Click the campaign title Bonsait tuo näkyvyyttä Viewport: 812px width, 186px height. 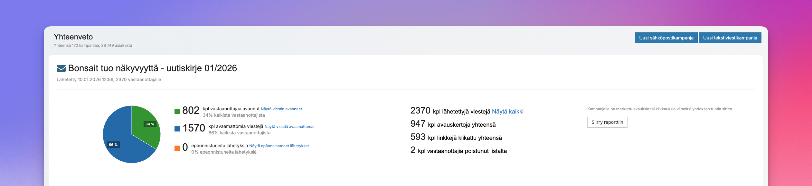tap(152, 68)
